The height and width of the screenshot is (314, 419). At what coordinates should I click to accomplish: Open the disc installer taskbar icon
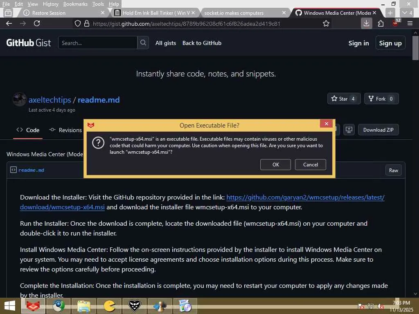pos(185,306)
